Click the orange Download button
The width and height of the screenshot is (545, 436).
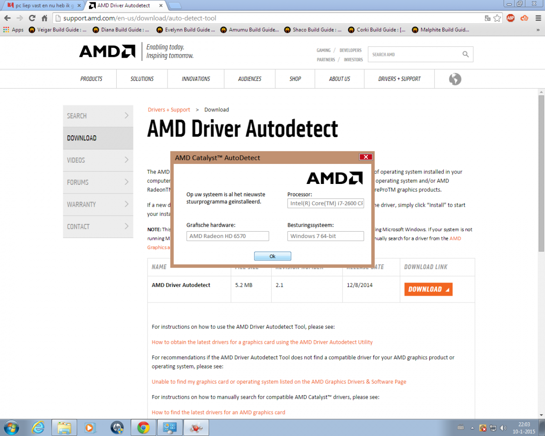click(x=428, y=289)
